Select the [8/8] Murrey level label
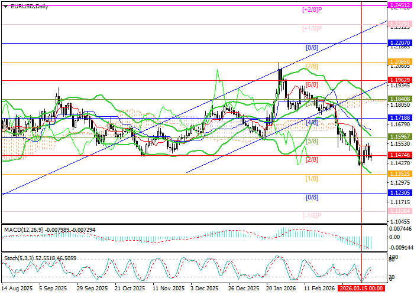Image resolution: width=414 pixels, height=295 pixels. coord(312,47)
